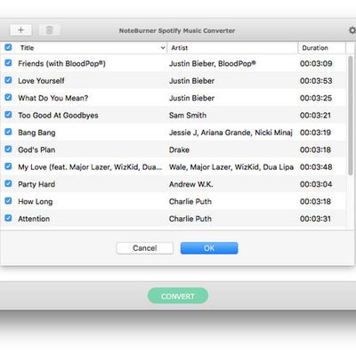Uncheck the How Long track checkbox
This screenshot has height=356, width=356.
click(8, 201)
